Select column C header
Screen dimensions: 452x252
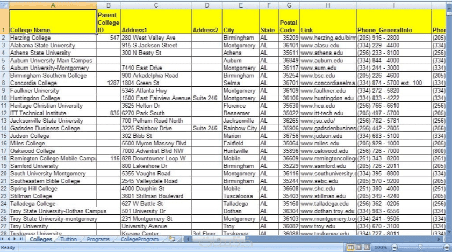(x=156, y=5)
